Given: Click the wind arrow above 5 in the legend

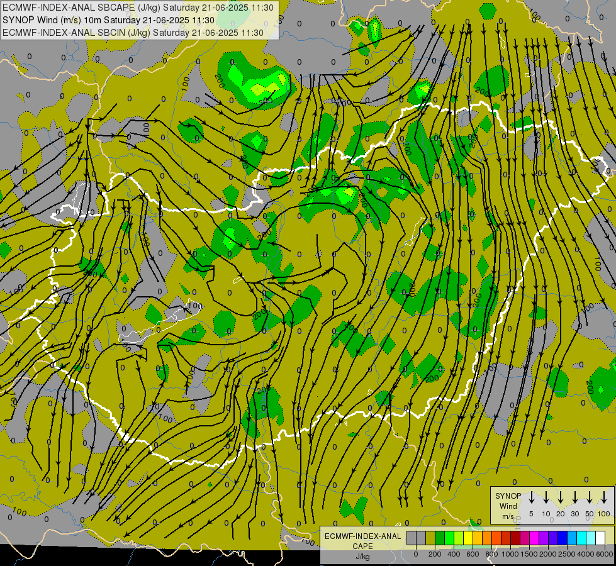Looking at the screenshot, I should tap(532, 497).
